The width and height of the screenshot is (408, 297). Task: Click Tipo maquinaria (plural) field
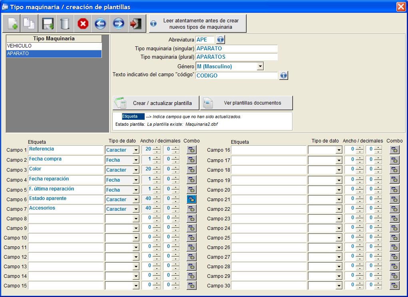point(237,57)
